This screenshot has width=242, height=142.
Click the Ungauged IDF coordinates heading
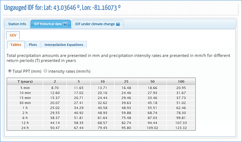62,8
